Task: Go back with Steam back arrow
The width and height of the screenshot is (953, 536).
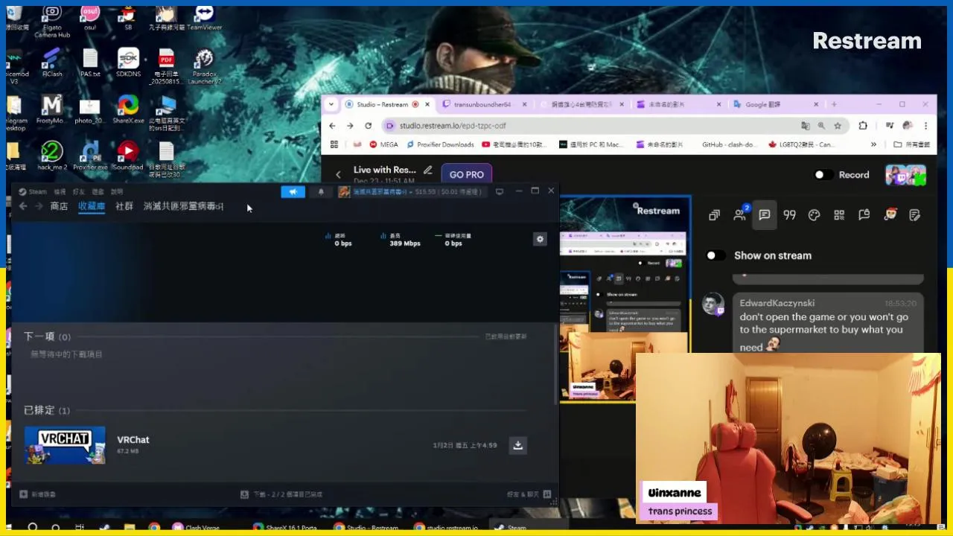Action: tap(23, 206)
